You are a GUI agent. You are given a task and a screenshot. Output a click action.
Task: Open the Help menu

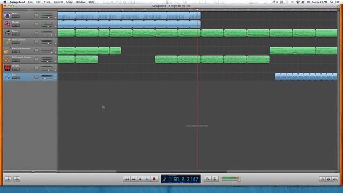coord(92,2)
